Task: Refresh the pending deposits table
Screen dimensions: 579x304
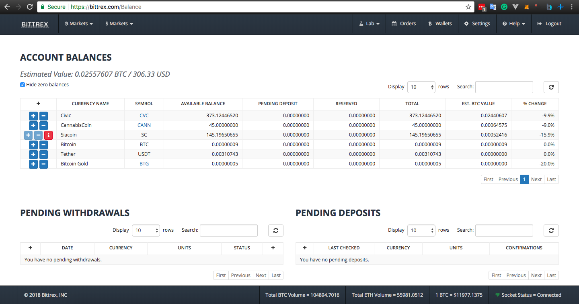Action: point(551,230)
